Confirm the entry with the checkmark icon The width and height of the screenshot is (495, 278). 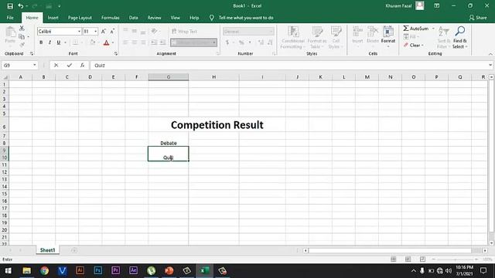point(69,65)
